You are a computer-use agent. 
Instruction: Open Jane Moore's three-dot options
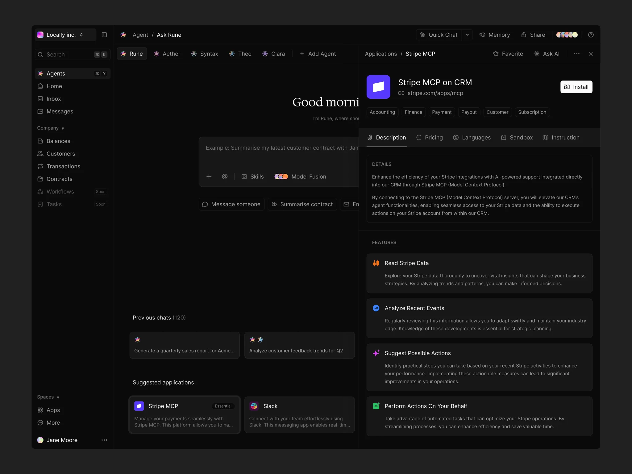(104, 440)
